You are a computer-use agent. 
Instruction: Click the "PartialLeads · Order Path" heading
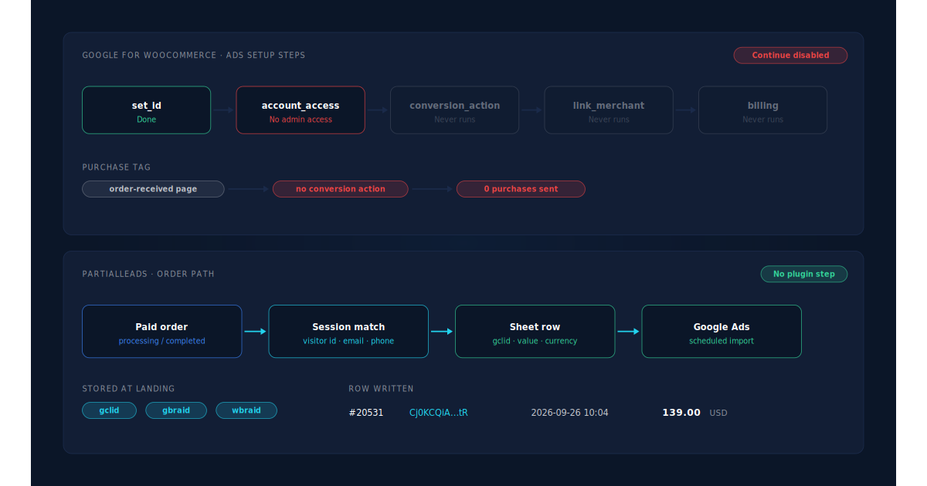pos(148,274)
